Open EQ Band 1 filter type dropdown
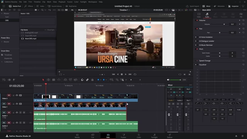 [198, 103]
